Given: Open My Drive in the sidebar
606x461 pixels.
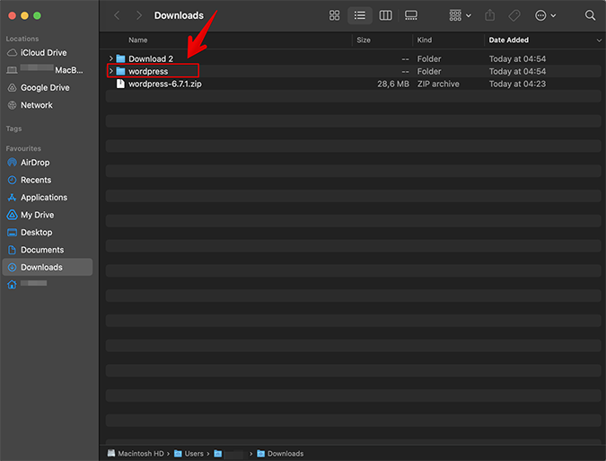Looking at the screenshot, I should (x=37, y=215).
